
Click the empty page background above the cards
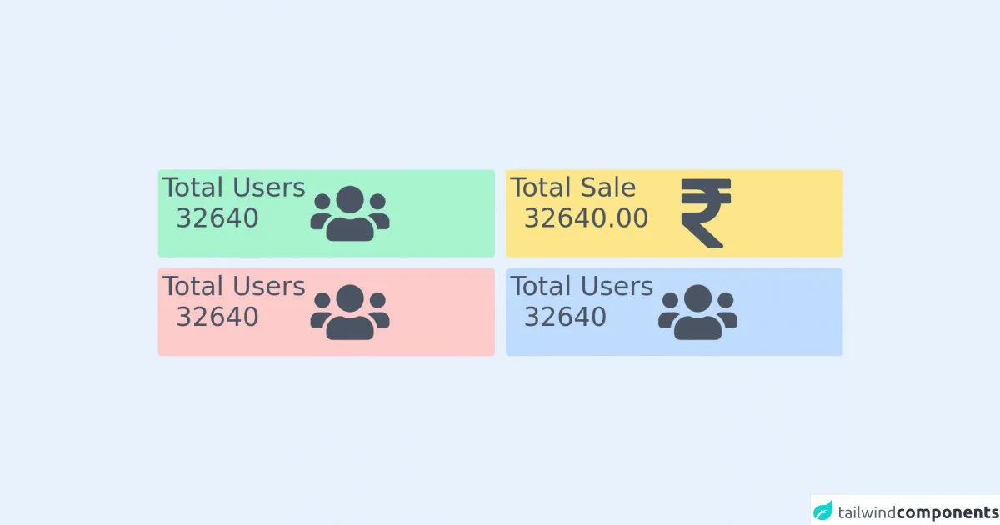[500, 83]
